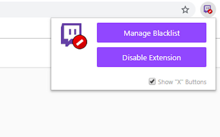The width and height of the screenshot is (220, 137).
Task: Focus the browser address bar
Action: click(x=90, y=10)
